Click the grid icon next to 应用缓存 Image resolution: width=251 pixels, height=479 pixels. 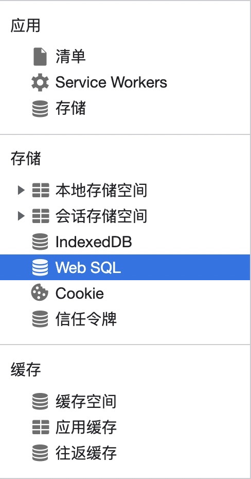[x=41, y=427]
